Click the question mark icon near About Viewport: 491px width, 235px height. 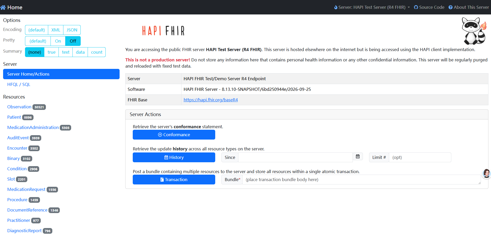tap(451, 7)
